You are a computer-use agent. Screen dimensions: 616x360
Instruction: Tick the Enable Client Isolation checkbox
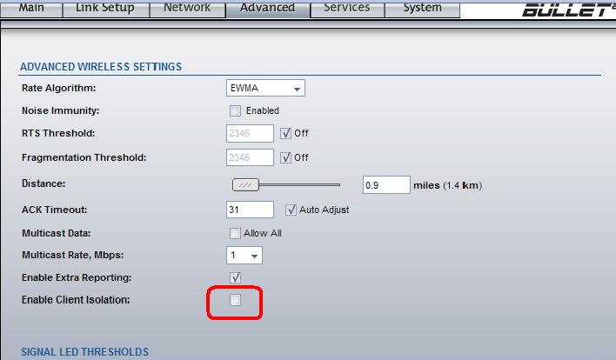click(x=235, y=300)
